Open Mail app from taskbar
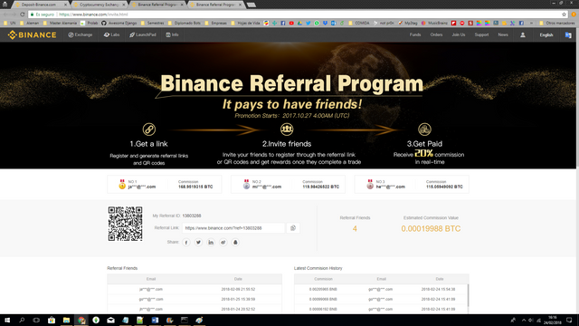 tap(110, 320)
